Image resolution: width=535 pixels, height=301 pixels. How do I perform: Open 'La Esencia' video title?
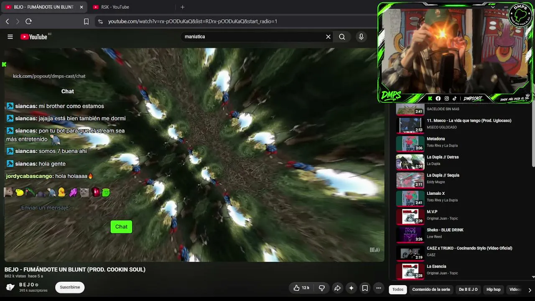pos(436,266)
